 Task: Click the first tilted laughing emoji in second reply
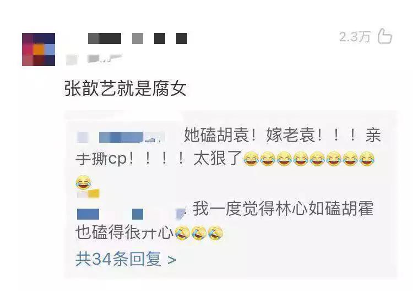tap(182, 233)
